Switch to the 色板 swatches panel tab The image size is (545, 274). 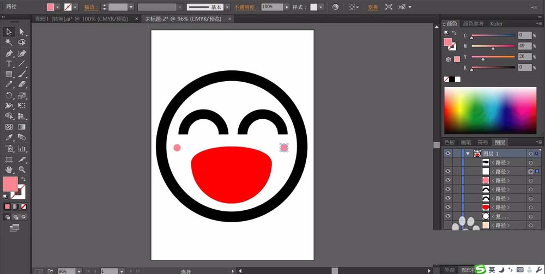tap(450, 142)
